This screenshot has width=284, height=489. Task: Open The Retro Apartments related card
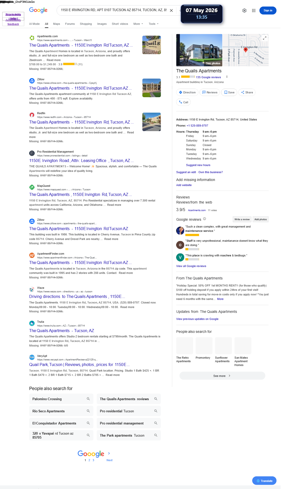184,350
